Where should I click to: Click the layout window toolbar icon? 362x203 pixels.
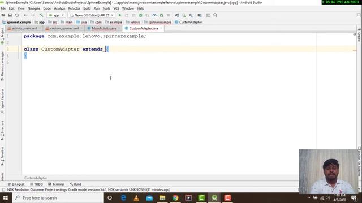click(208, 15)
